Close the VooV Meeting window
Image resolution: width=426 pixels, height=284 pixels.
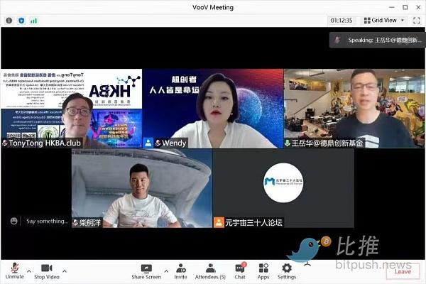(418, 7)
